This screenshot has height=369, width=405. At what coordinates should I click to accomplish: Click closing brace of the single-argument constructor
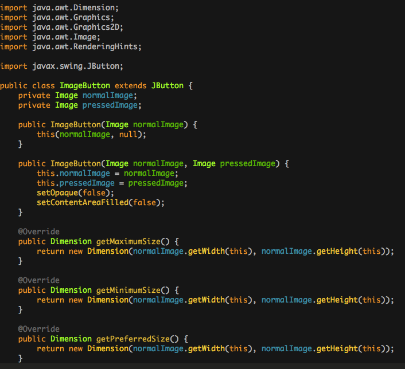[21, 144]
